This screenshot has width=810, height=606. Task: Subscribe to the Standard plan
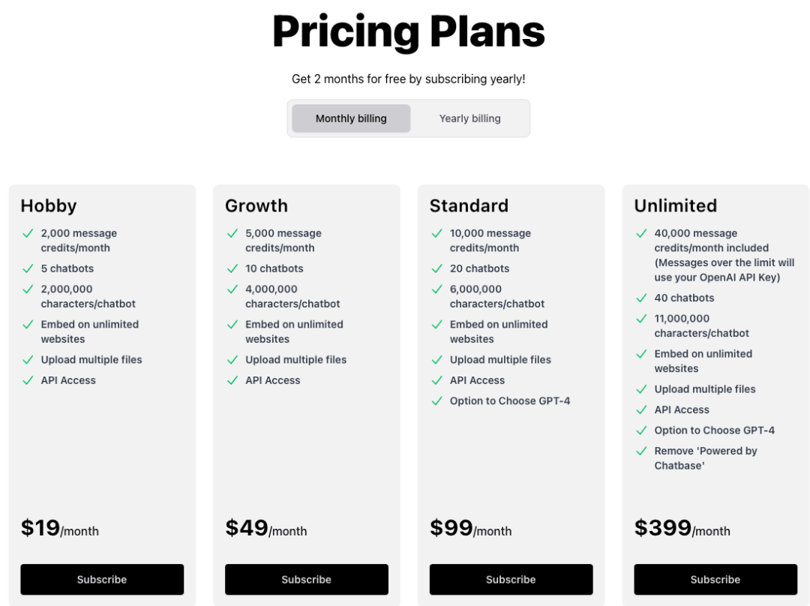point(511,580)
